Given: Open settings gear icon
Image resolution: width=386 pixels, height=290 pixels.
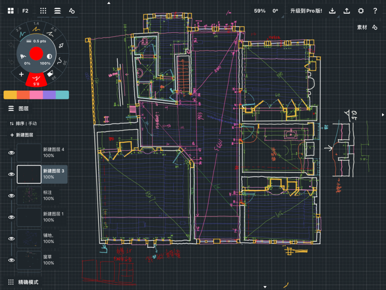Looking at the screenshot, I should pyautogui.click(x=361, y=11).
